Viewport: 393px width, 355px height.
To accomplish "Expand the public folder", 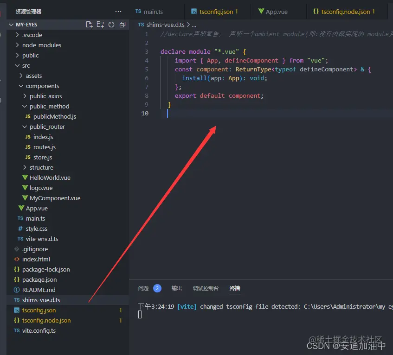I will point(17,55).
